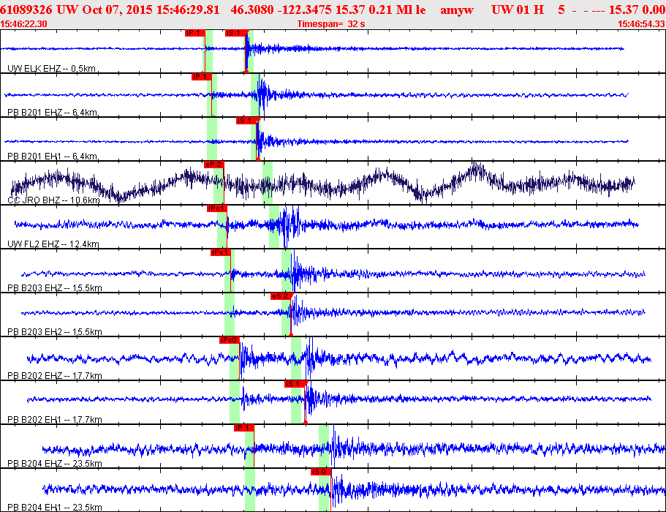Select the iS 0 pick flag on PB B204 EH1 trace
The height and width of the screenshot is (512, 666).
click(321, 472)
